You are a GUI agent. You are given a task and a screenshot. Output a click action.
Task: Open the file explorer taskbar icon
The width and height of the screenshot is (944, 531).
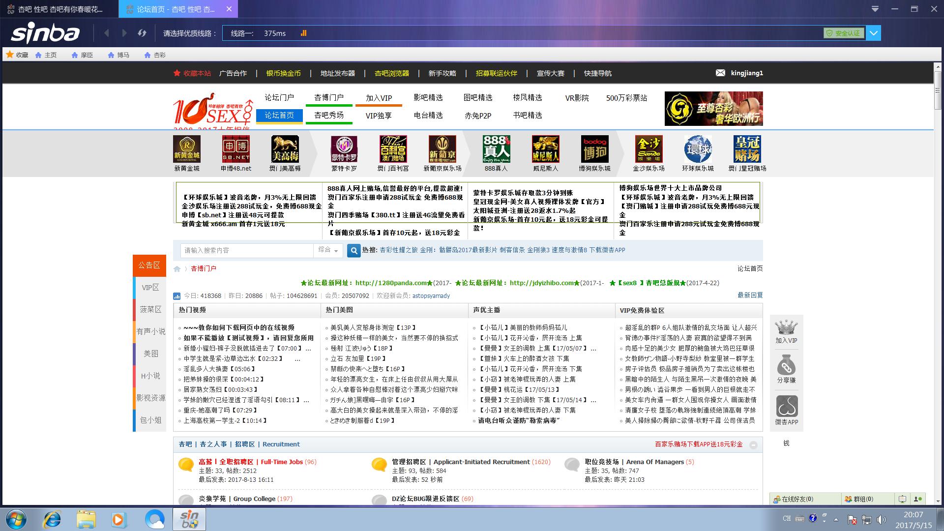(86, 520)
